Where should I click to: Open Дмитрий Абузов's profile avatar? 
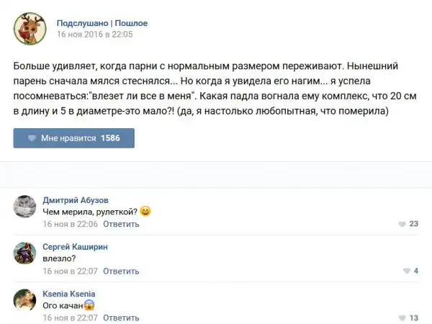click(x=25, y=207)
